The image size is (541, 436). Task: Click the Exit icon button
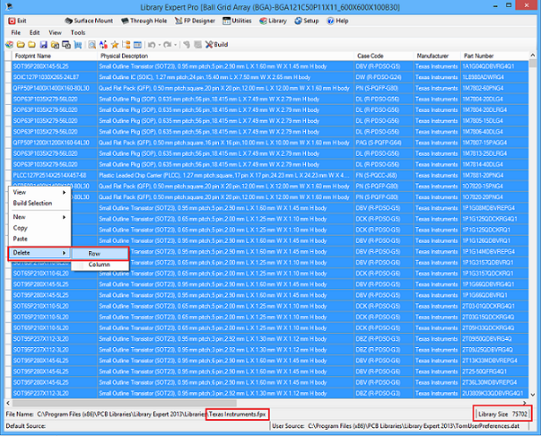tap(20, 20)
